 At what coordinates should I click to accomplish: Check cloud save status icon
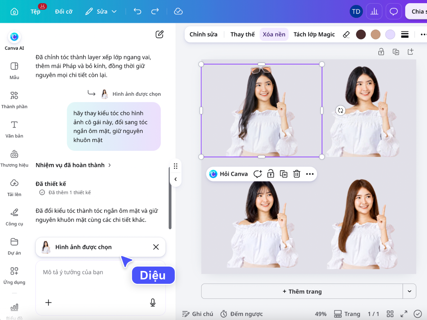[x=178, y=12]
